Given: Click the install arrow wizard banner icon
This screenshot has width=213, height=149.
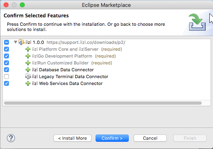Looking at the screenshot, I should (x=197, y=22).
